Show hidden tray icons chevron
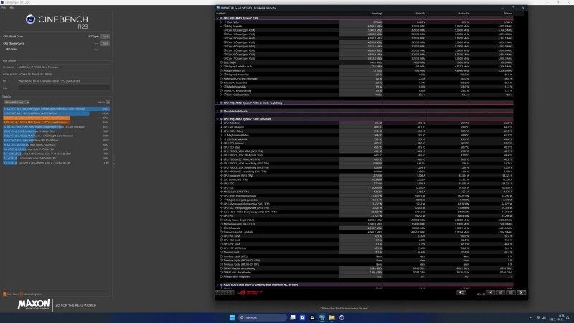 coord(531,317)
